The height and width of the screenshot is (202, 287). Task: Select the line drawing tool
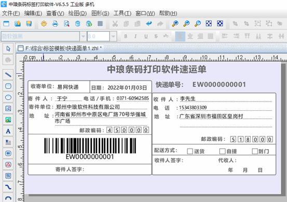click(8, 75)
